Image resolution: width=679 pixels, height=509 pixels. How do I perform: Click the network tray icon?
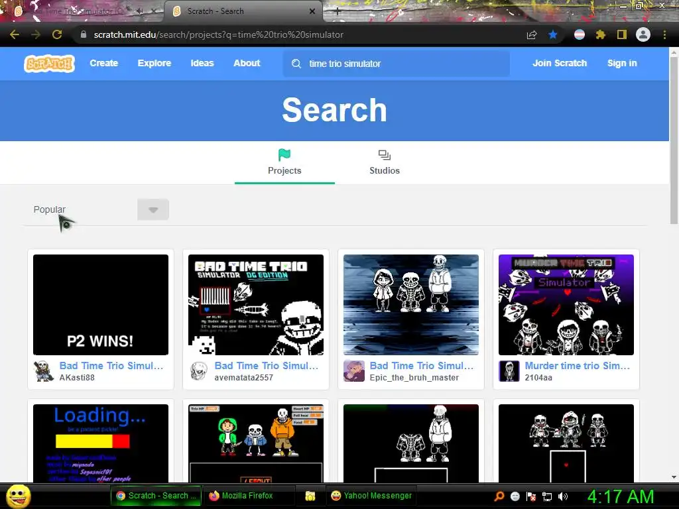point(547,496)
